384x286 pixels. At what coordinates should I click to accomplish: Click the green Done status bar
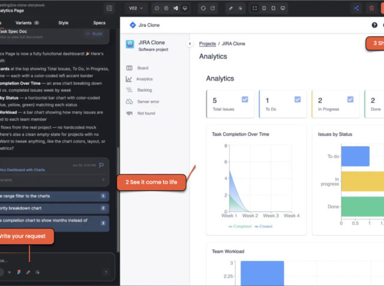coord(362,206)
